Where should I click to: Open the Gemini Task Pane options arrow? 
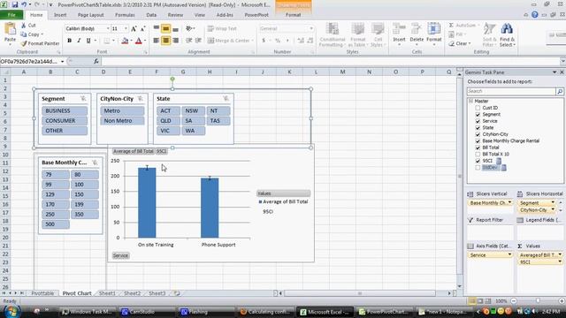click(x=555, y=72)
